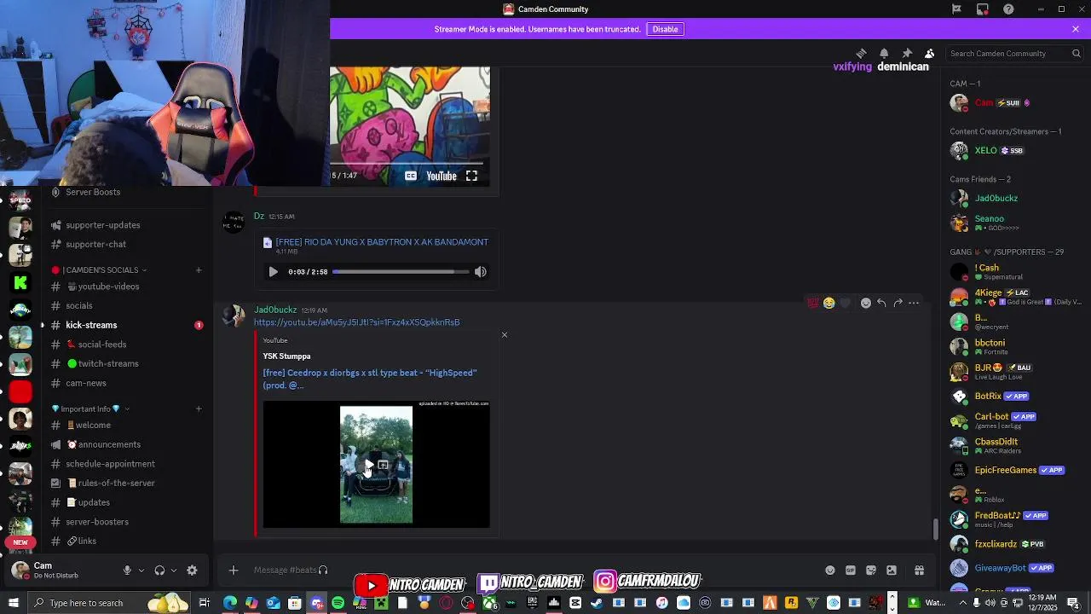The height and width of the screenshot is (614, 1091).
Task: Open Microsoft Edge from the taskbar
Action: coord(230,603)
